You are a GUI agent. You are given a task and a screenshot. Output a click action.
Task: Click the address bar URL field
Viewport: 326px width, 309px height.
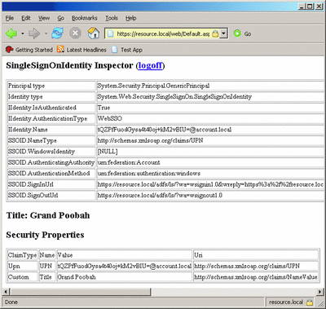coord(163,33)
